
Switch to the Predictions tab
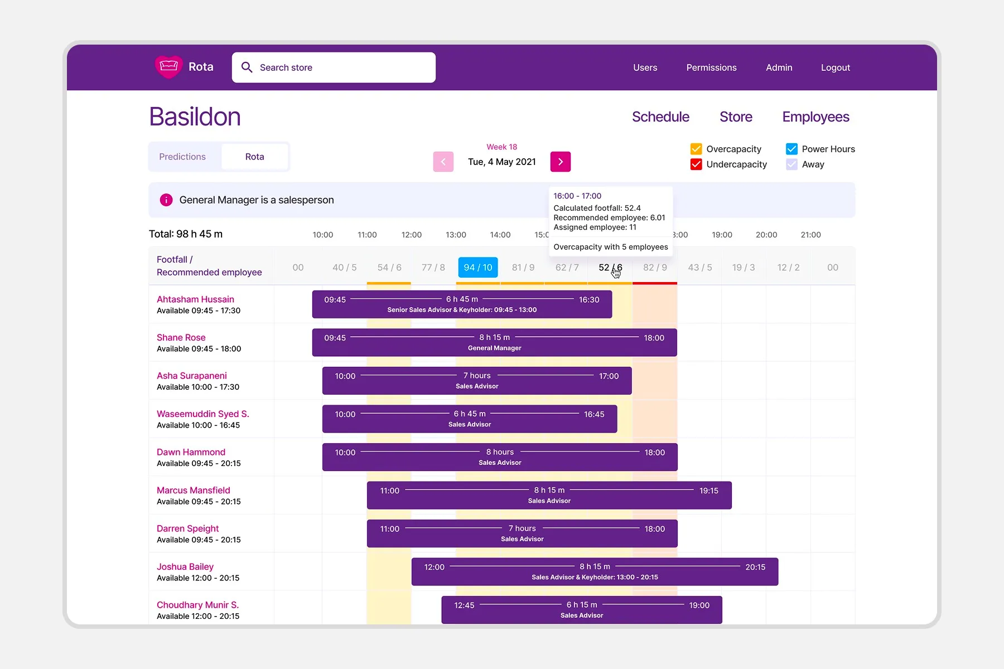182,157
